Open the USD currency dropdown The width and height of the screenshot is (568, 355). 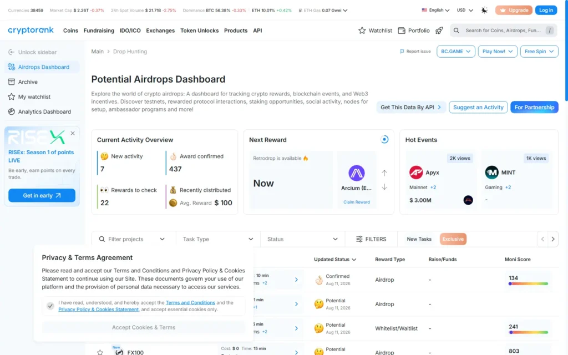465,10
